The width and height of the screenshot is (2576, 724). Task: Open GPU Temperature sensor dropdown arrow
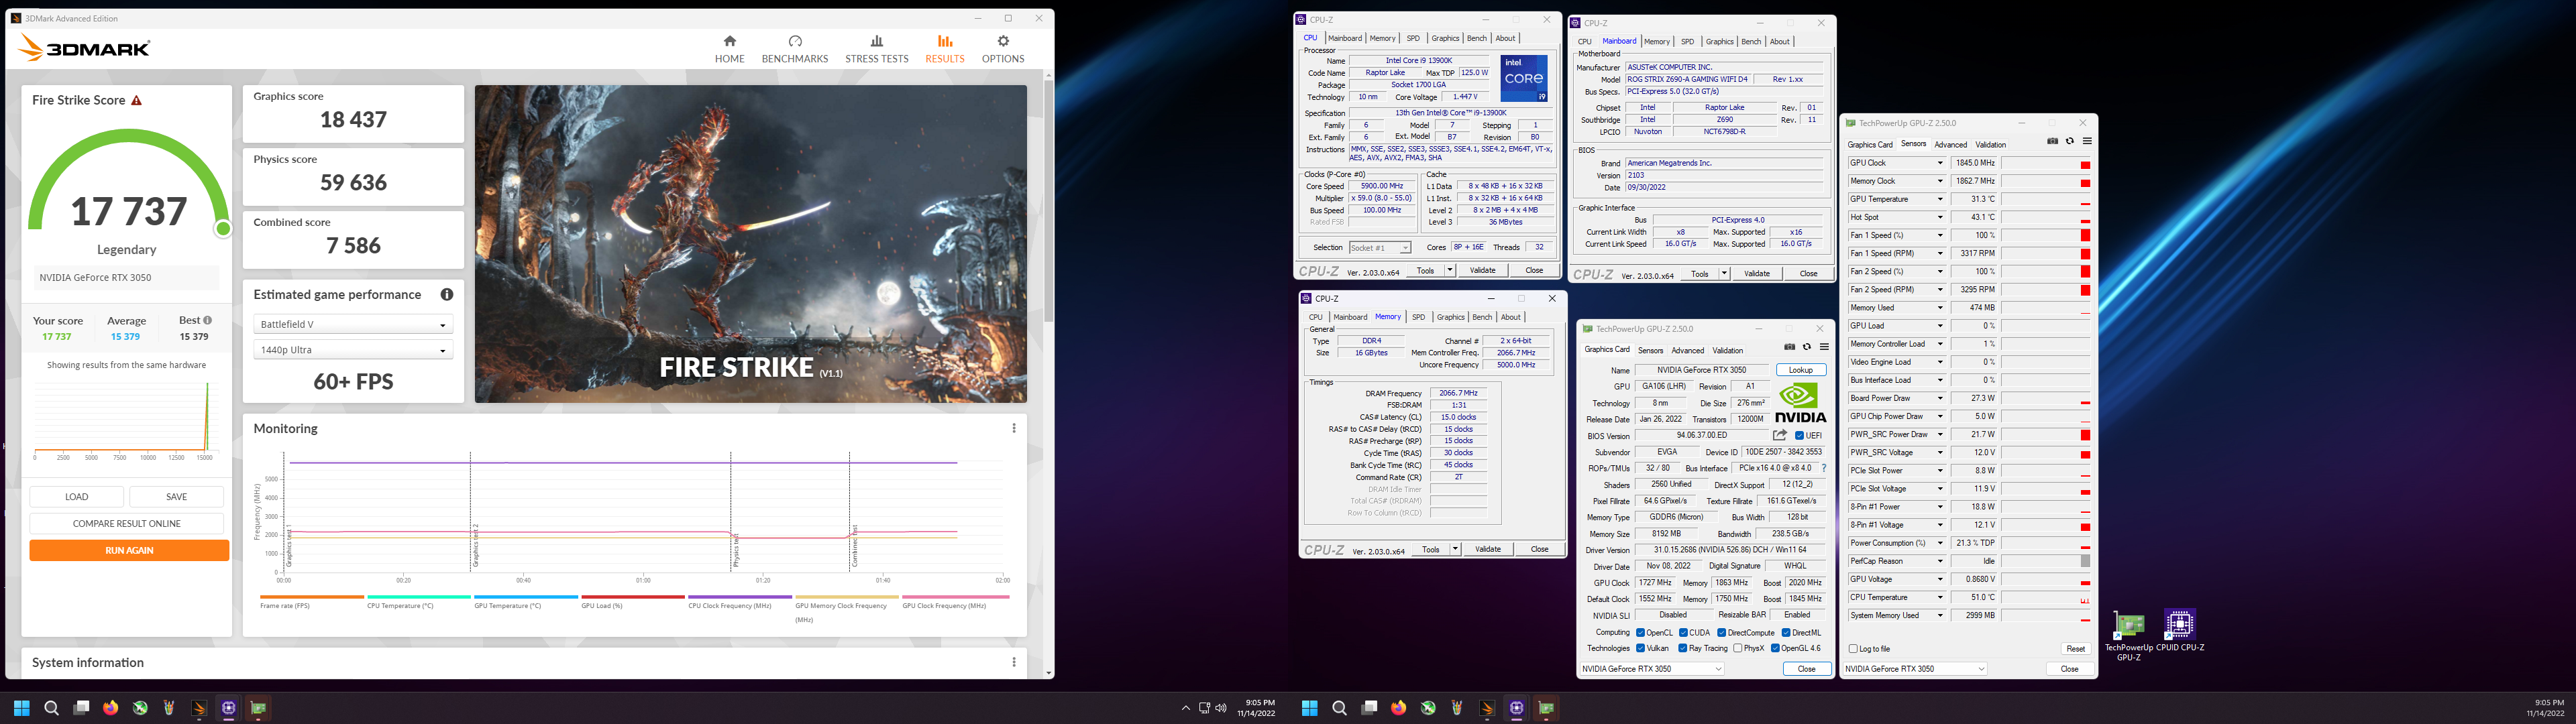[x=1940, y=199]
